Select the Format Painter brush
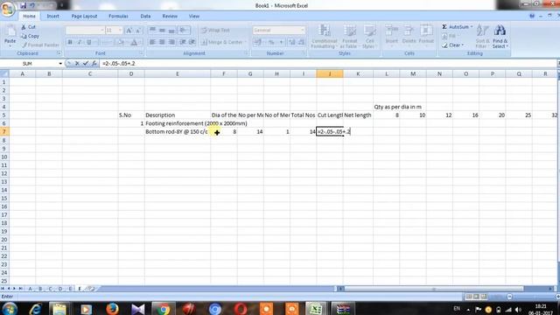The width and height of the screenshot is (560, 315). click(40, 45)
